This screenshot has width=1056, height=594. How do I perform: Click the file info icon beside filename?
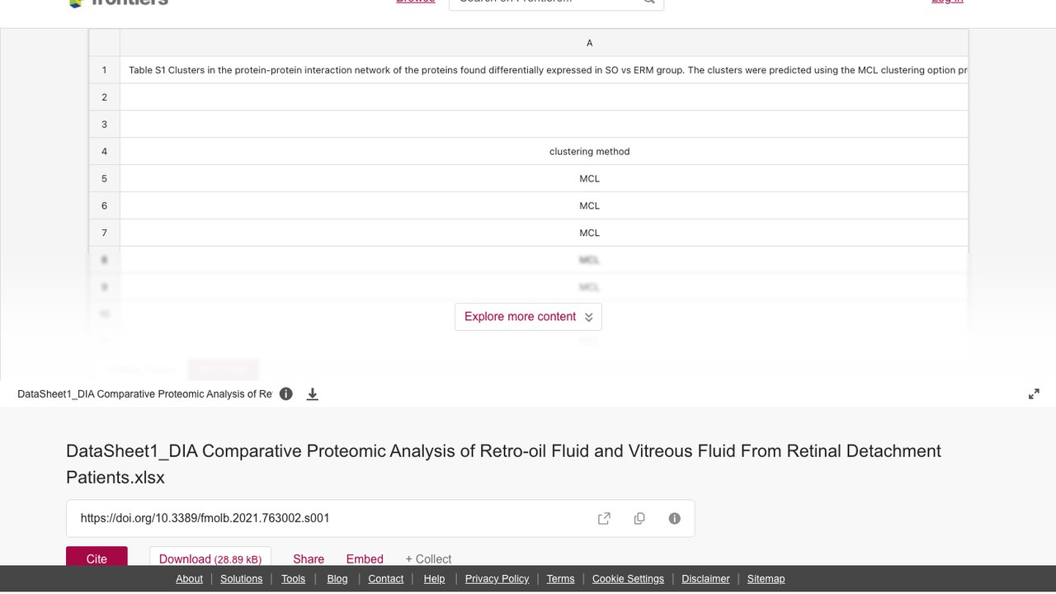tap(286, 394)
